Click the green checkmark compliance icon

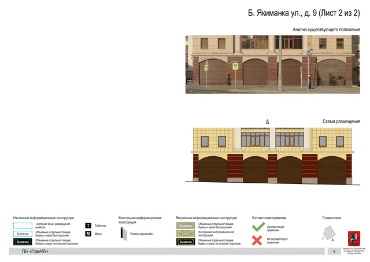click(258, 227)
